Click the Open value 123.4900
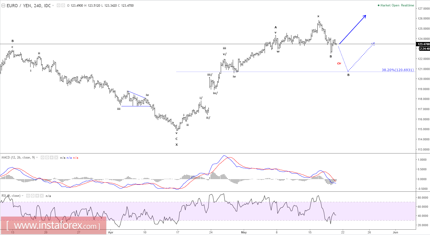 pos(77,6)
